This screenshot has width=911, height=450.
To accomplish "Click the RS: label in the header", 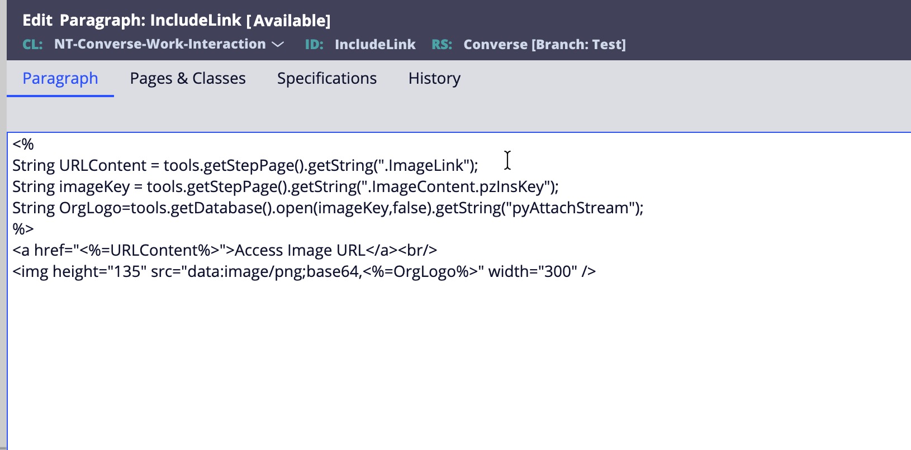I will click(x=442, y=45).
